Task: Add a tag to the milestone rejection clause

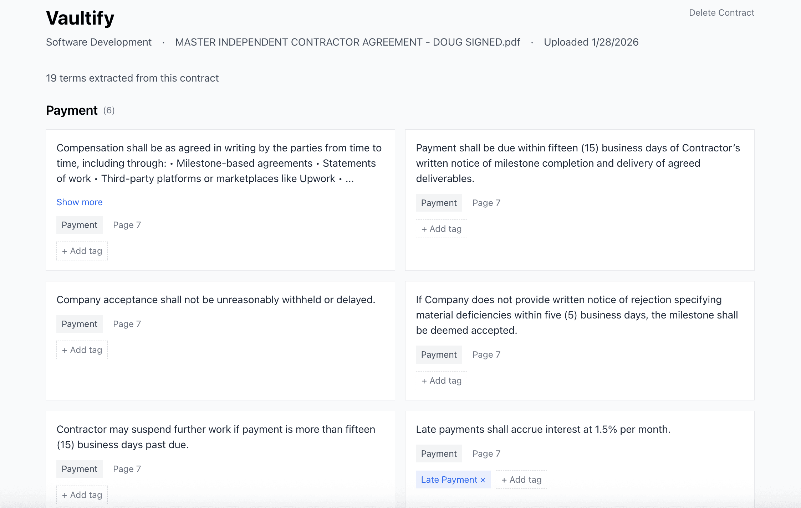Action: coord(441,380)
